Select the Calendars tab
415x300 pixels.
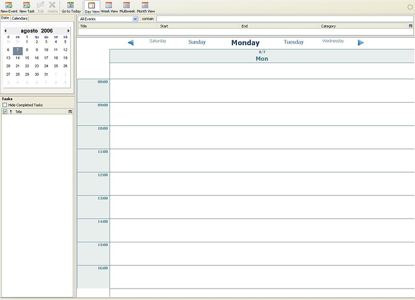[x=20, y=18]
